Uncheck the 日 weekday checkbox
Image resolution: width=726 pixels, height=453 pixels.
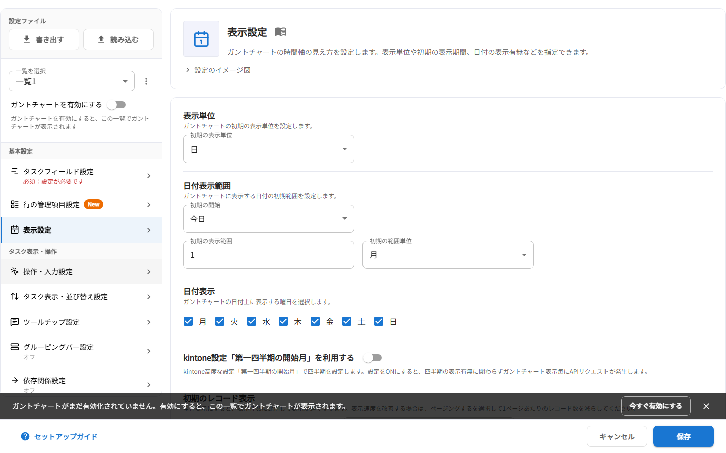(x=379, y=321)
